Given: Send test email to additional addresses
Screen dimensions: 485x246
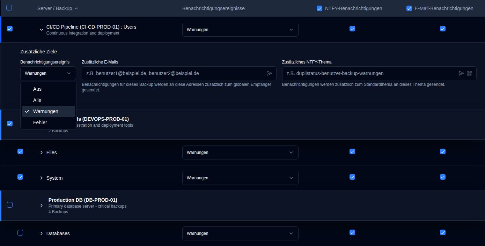Looking at the screenshot, I should 270,73.
